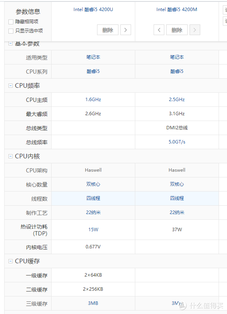Click 1.6GHz CPU主频 value
227x314 pixels.
[93, 100]
